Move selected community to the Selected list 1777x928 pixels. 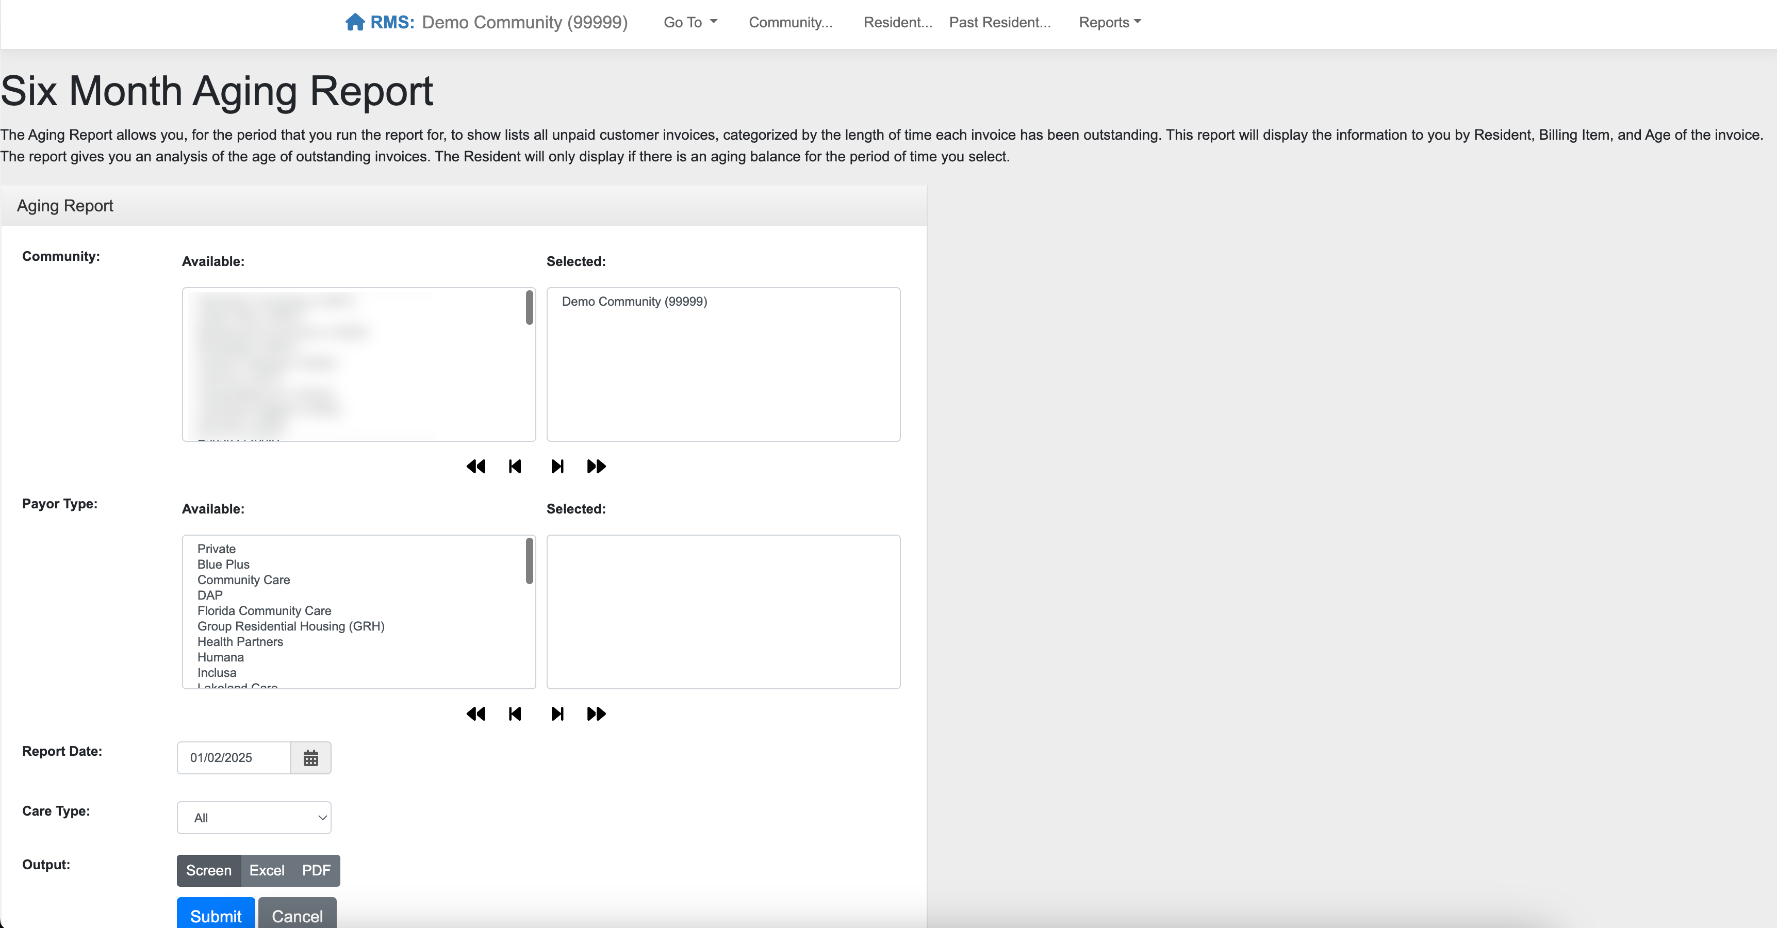click(557, 467)
